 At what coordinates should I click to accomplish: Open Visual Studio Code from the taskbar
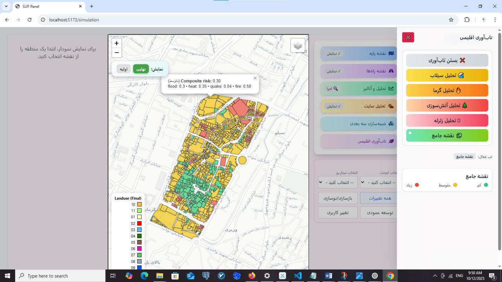coord(298,276)
